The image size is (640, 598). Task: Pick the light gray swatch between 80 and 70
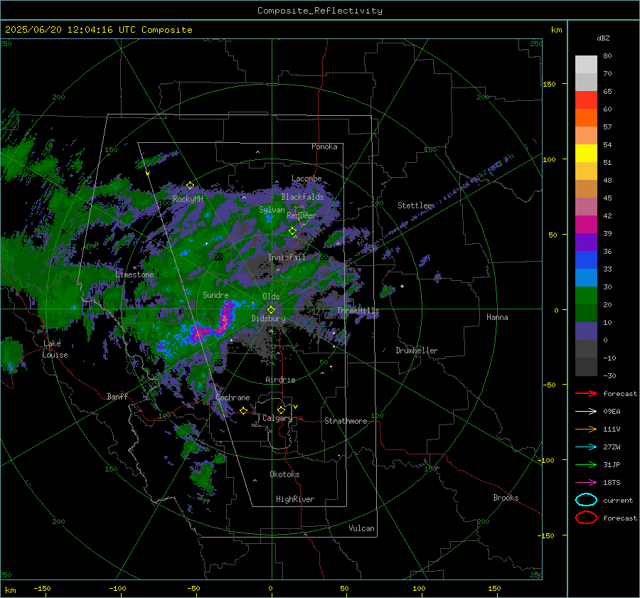(x=586, y=65)
